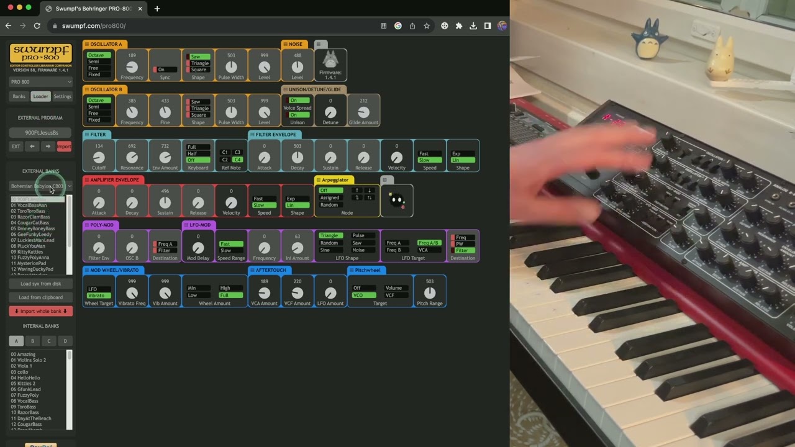The width and height of the screenshot is (795, 447).
Task: Click the Pitch Range knob
Action: pyautogui.click(x=430, y=293)
